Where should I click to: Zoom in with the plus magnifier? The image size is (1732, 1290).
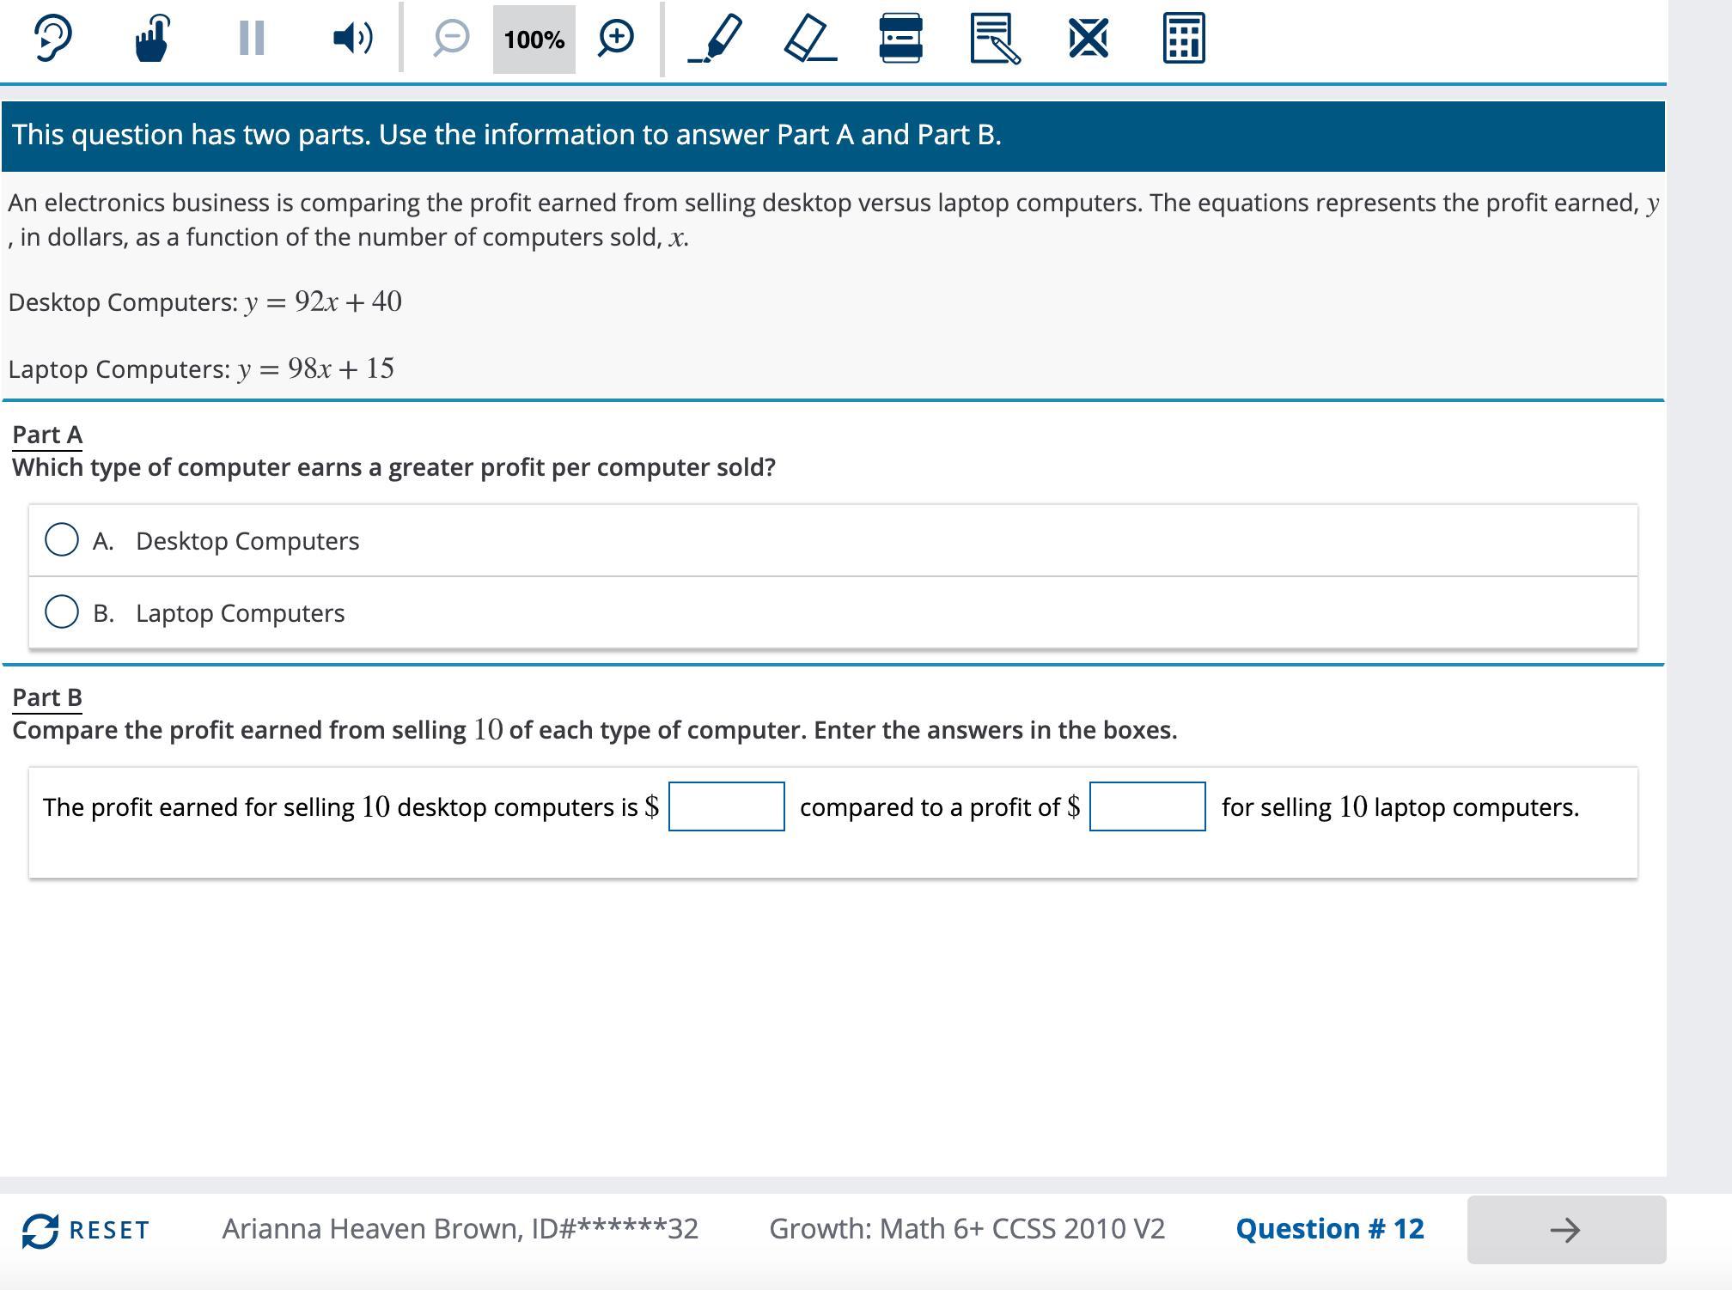(616, 39)
